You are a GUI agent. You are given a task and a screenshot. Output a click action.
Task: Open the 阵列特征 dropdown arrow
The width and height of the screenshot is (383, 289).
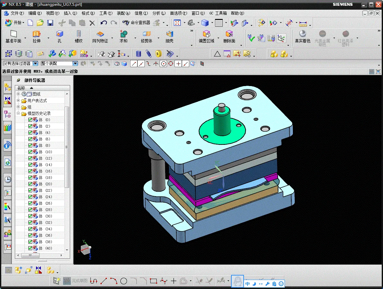(x=112, y=38)
